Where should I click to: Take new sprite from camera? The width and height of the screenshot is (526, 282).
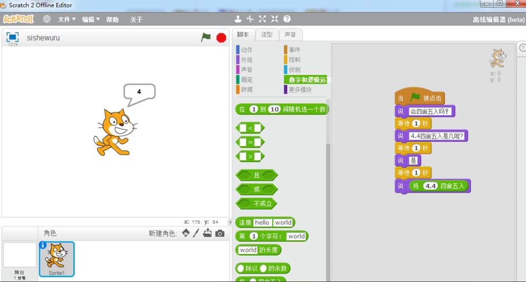pyautogui.click(x=220, y=233)
